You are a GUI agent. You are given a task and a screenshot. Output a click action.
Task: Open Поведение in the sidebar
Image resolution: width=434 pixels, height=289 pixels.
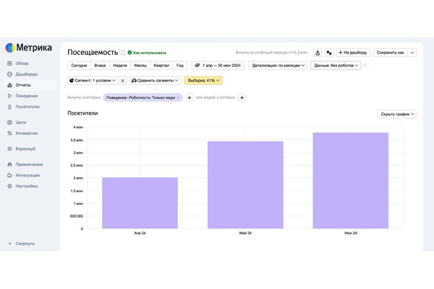click(x=27, y=95)
